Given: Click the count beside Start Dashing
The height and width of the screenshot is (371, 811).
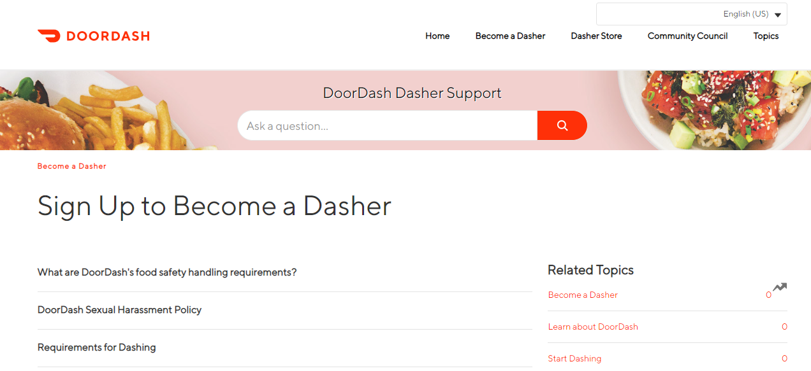Looking at the screenshot, I should point(784,358).
